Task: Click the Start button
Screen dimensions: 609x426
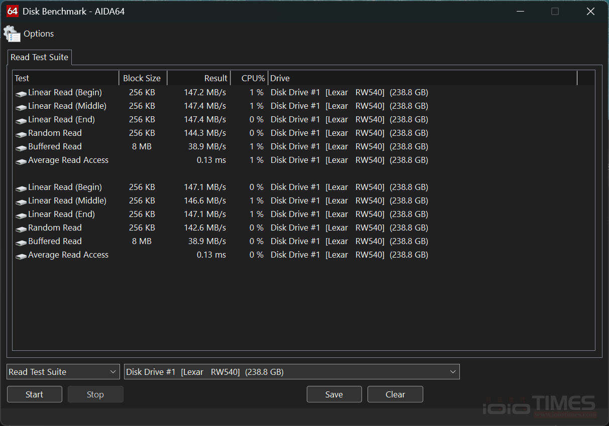Action: pyautogui.click(x=35, y=394)
